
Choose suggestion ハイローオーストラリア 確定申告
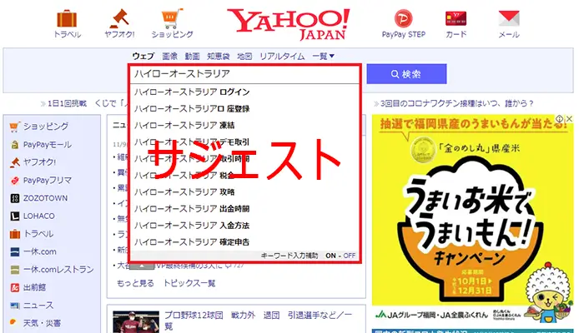coord(244,242)
